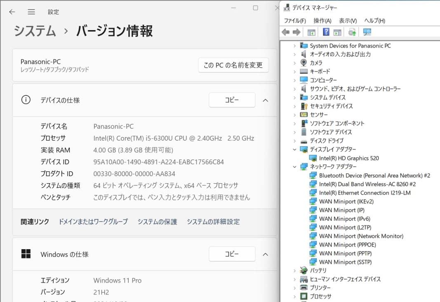
Task: Select WAN Miniport (IKEv2)
Action: 346,201
